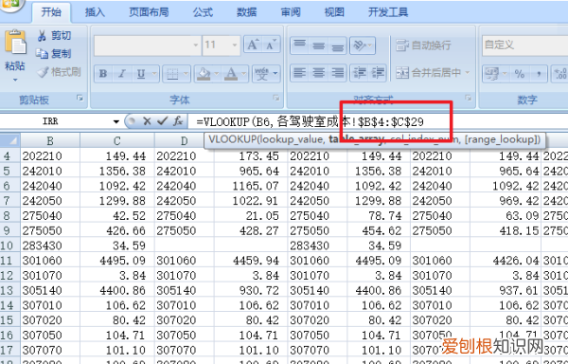This screenshot has width=568, height=364.
Task: Click the Wrap Text (自动换行) button
Action: (x=423, y=45)
